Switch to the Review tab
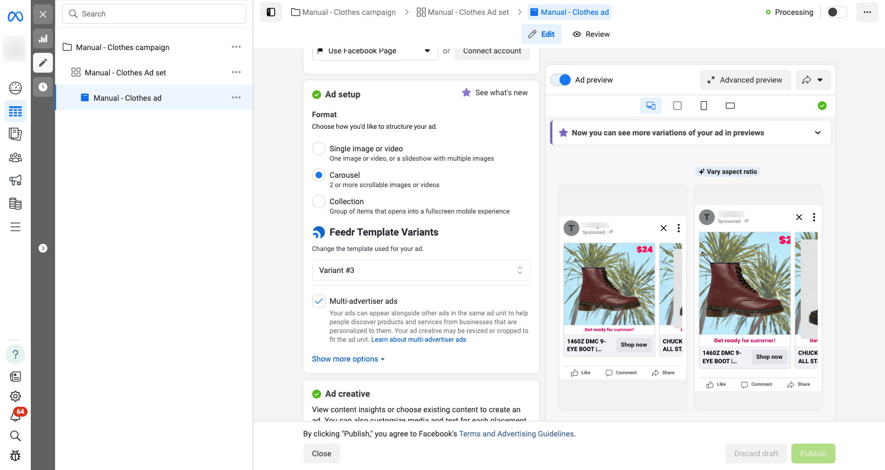 coord(591,34)
